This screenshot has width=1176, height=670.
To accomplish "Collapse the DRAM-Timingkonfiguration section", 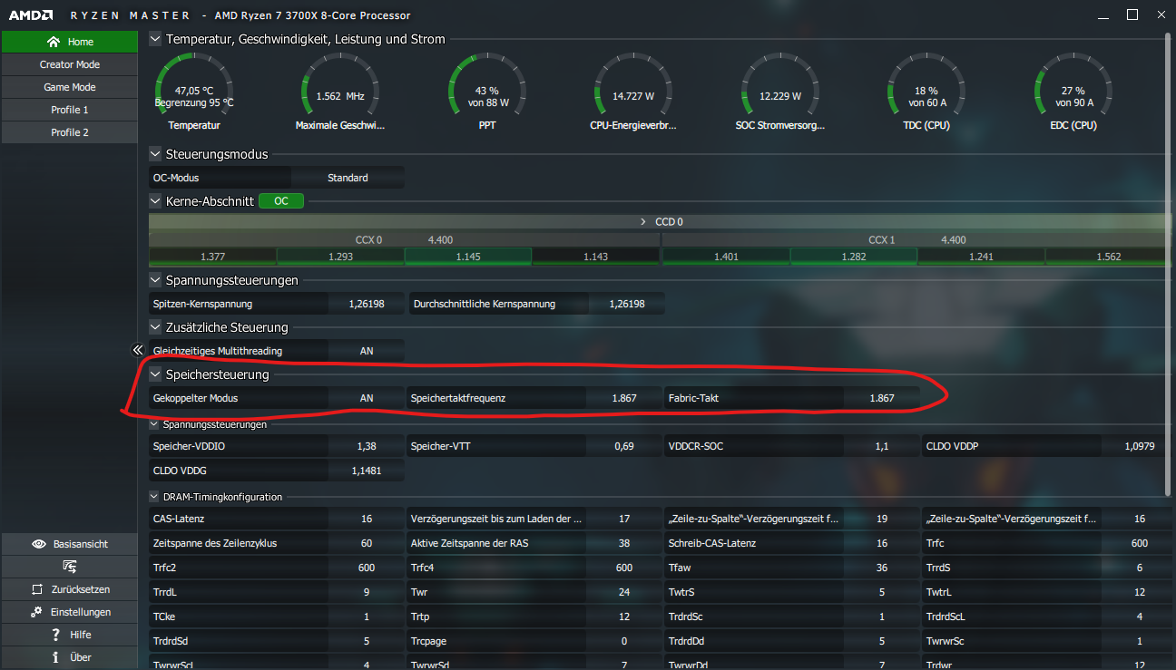I will coord(155,497).
